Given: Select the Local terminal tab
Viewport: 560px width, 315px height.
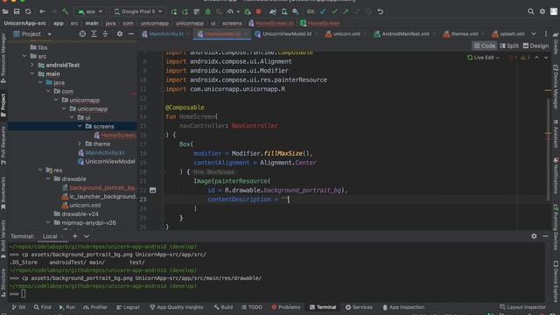Looking at the screenshot, I should (50, 236).
